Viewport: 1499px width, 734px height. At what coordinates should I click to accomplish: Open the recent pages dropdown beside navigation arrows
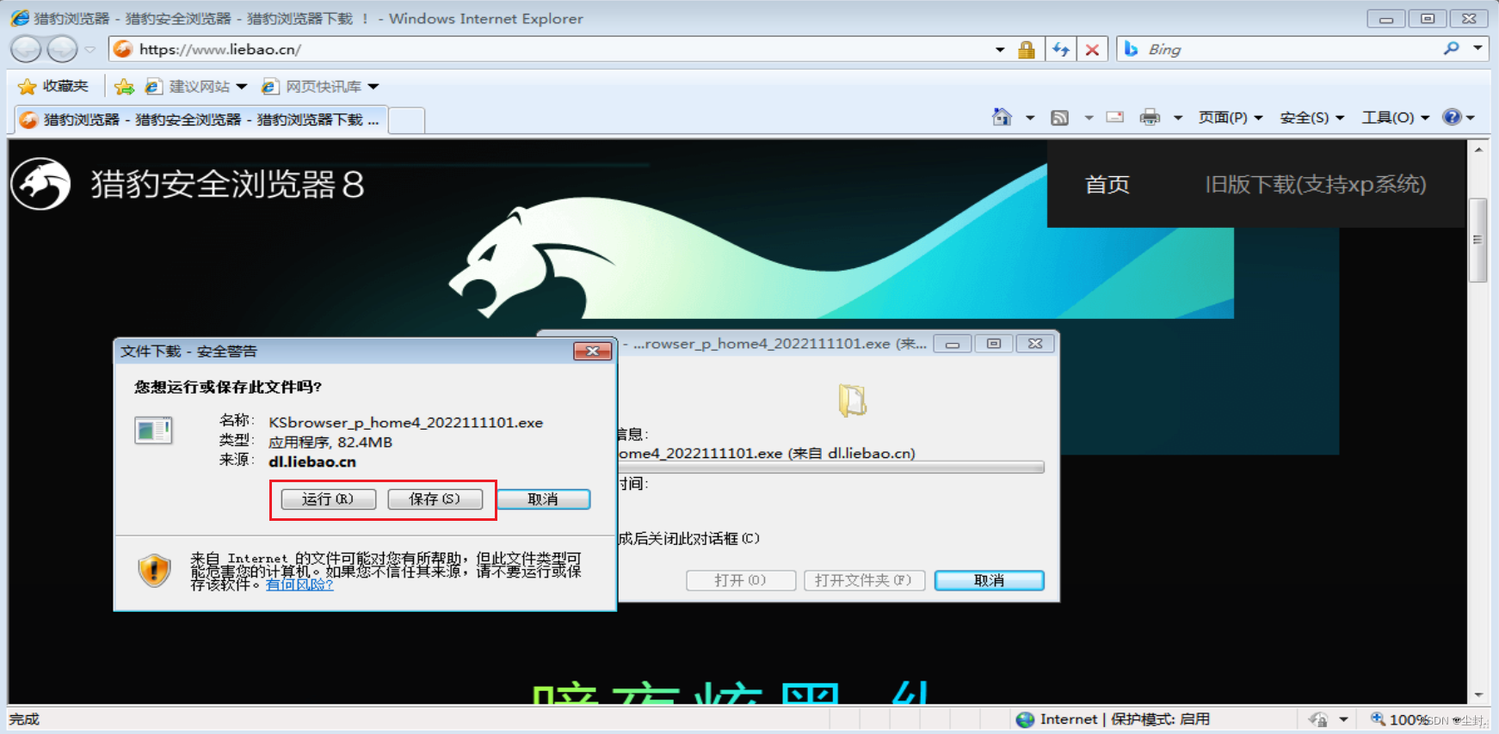[89, 50]
